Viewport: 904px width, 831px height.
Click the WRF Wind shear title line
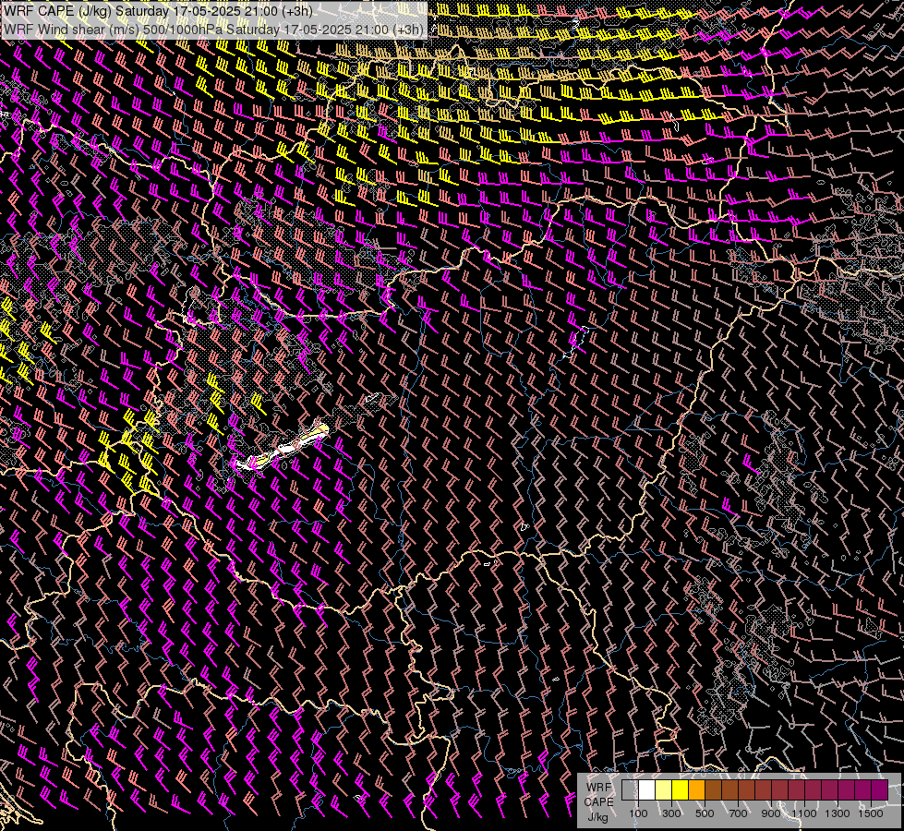pos(214,29)
